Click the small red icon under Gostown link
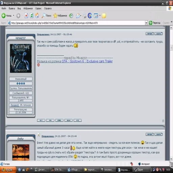The image size is (173, 173). [x=39, y=65]
